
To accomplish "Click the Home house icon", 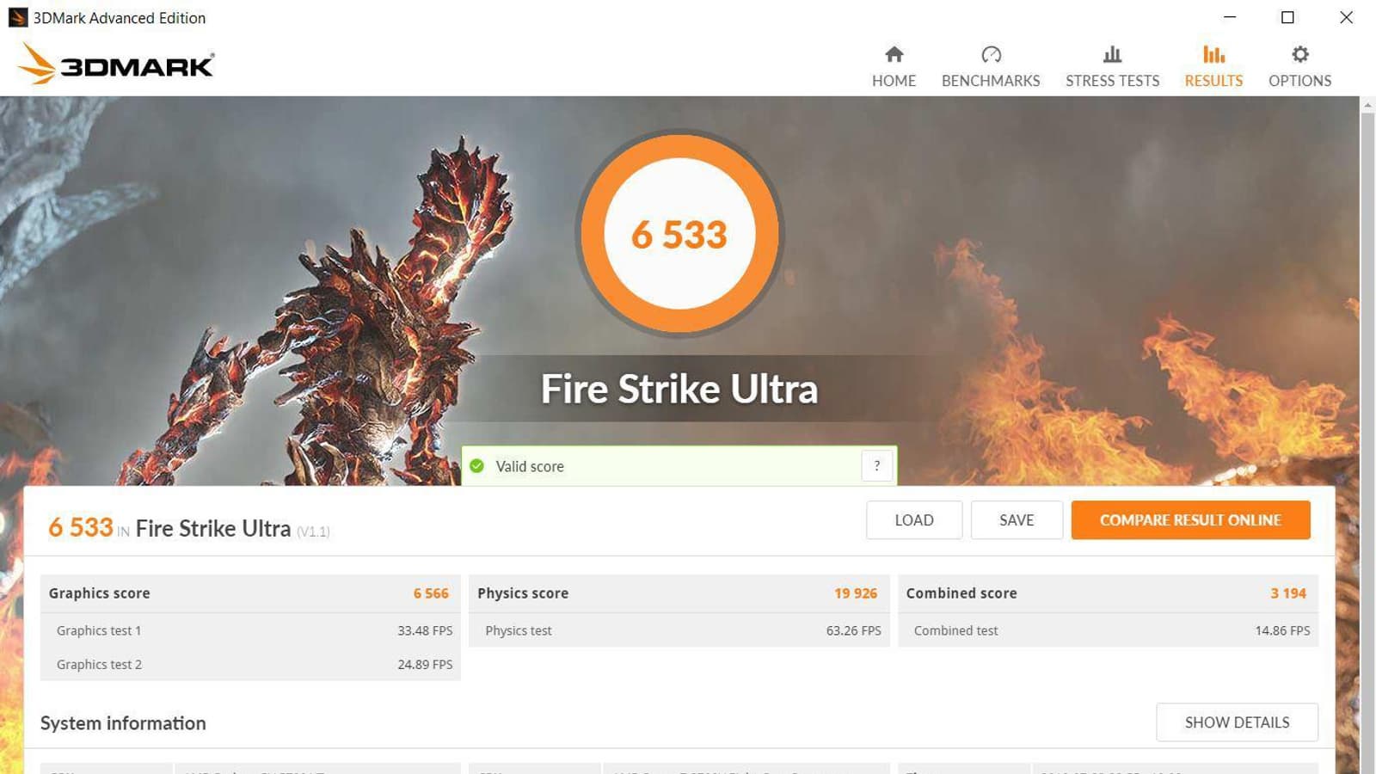I will point(894,55).
